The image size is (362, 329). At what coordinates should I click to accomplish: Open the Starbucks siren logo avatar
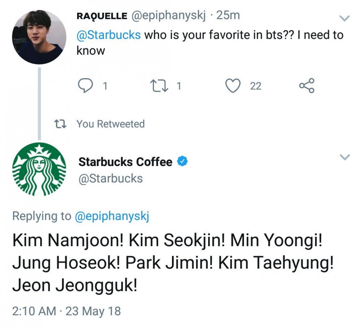(x=39, y=169)
